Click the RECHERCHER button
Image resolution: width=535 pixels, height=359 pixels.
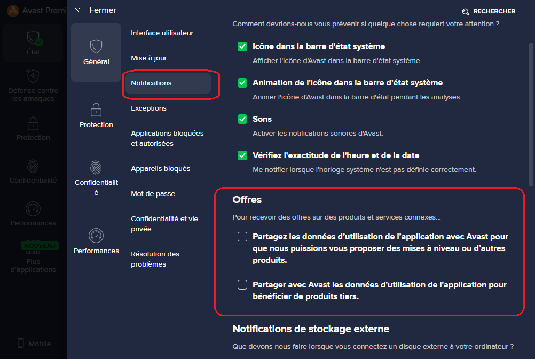pos(494,11)
